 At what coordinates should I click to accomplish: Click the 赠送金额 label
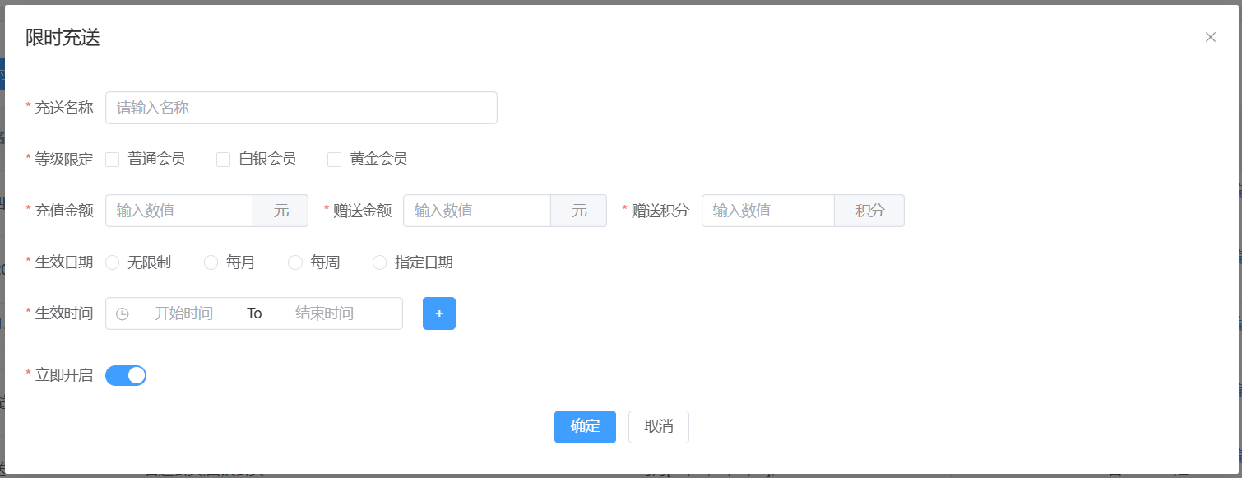(362, 211)
